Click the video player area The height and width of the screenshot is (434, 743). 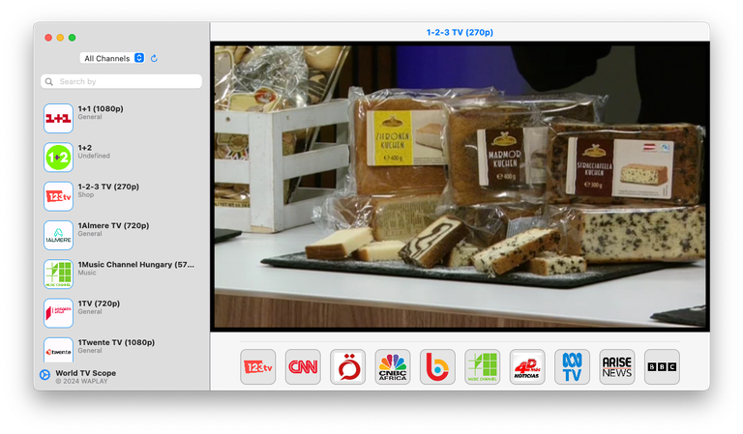[460, 186]
